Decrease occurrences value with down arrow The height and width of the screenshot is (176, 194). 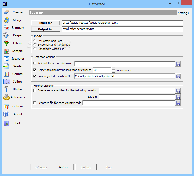pyautogui.click(x=113, y=71)
